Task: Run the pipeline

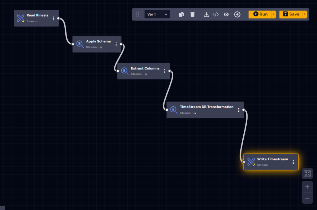Action: click(260, 14)
